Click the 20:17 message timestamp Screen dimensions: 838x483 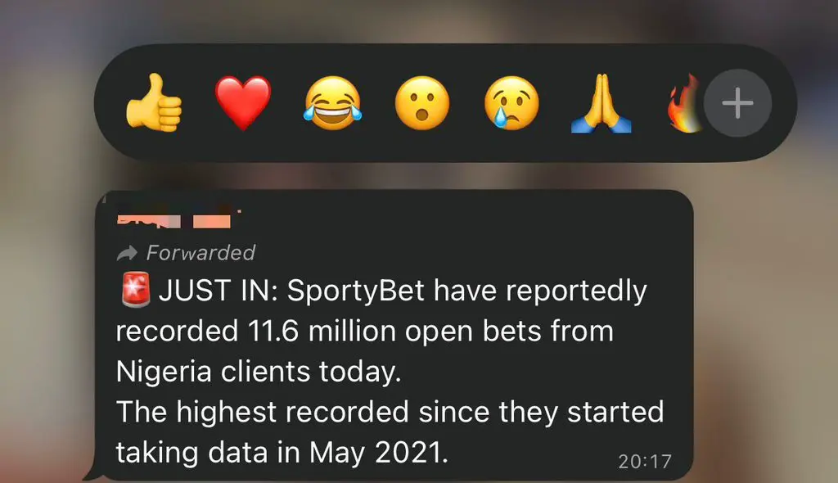tap(645, 461)
